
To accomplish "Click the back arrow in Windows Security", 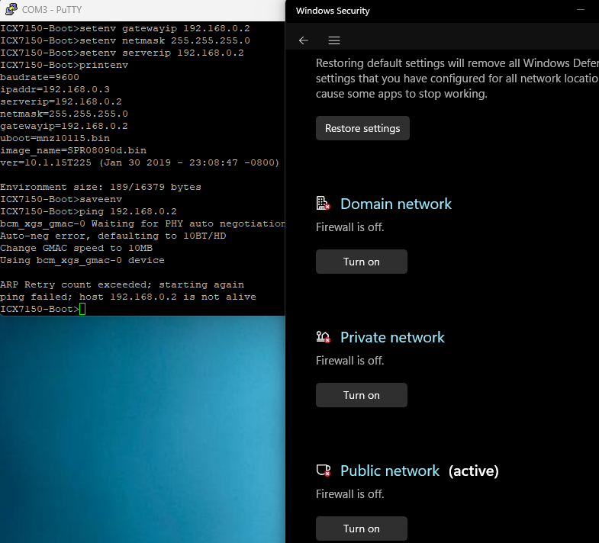I will (304, 40).
